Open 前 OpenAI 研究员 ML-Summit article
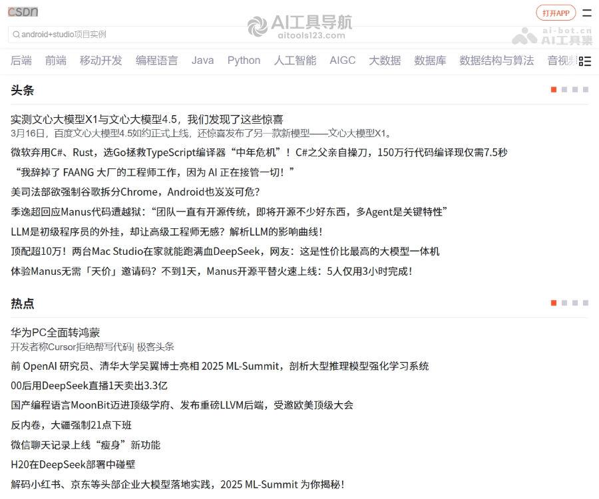Image resolution: width=599 pixels, height=499 pixels. [220, 366]
